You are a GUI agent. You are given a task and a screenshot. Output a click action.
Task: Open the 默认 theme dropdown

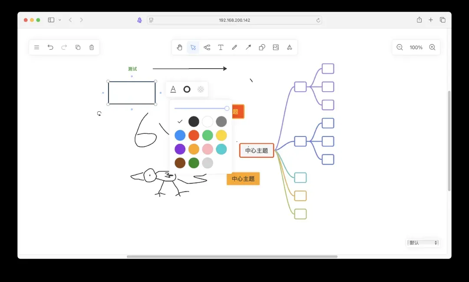pos(423,243)
